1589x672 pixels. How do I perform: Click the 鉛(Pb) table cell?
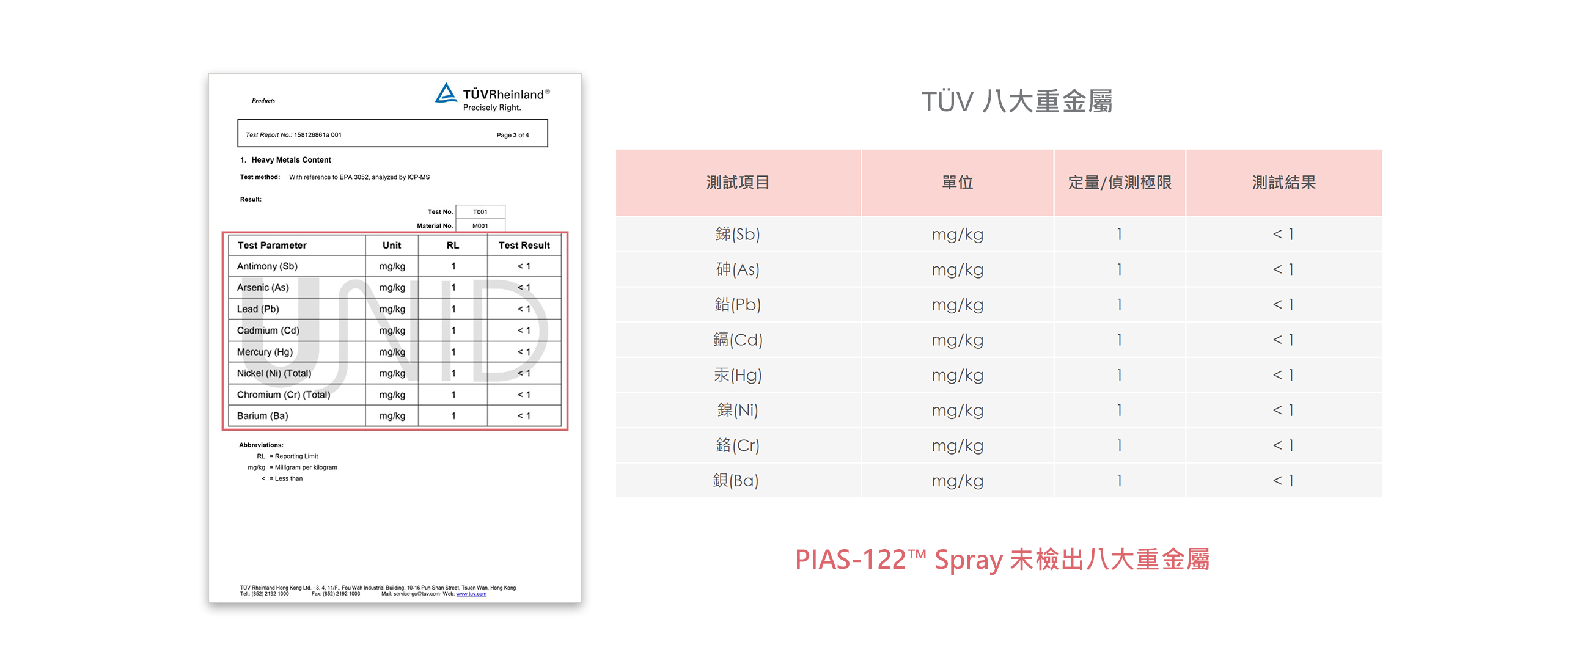738,305
